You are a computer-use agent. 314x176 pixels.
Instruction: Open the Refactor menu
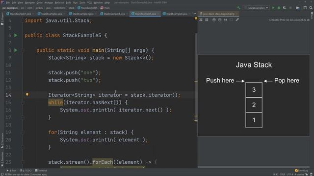[x=59, y=2]
